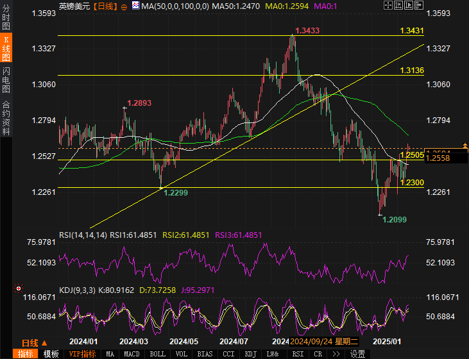Click the 设置 settings button
This screenshot has height=359, width=469.
pos(357,354)
